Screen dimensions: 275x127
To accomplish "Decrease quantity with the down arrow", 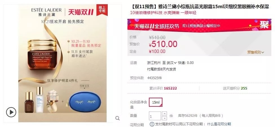I will pos(164,118).
